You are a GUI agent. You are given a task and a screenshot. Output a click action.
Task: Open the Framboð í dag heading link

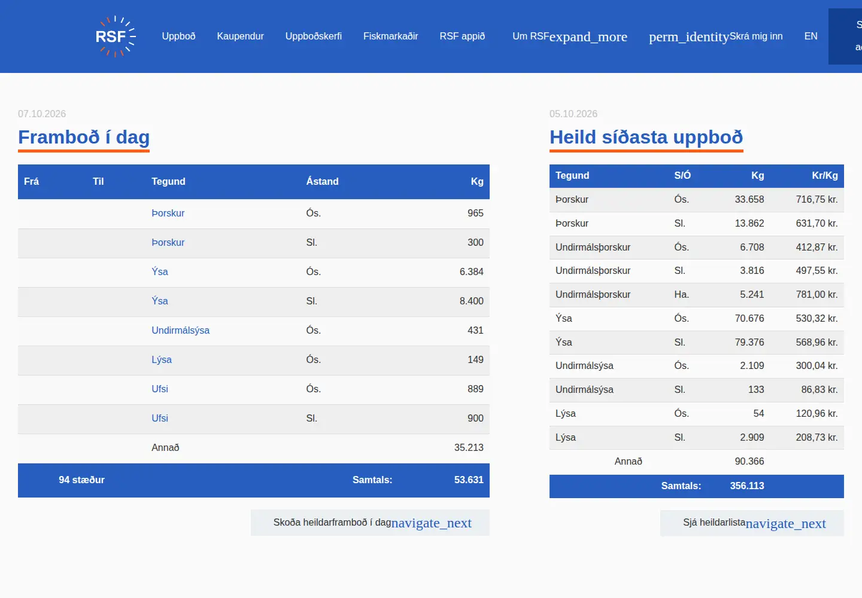pyautogui.click(x=84, y=137)
